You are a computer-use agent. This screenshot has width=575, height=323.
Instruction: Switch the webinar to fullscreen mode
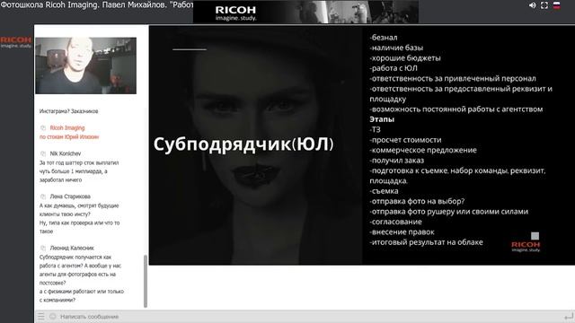pos(544,5)
